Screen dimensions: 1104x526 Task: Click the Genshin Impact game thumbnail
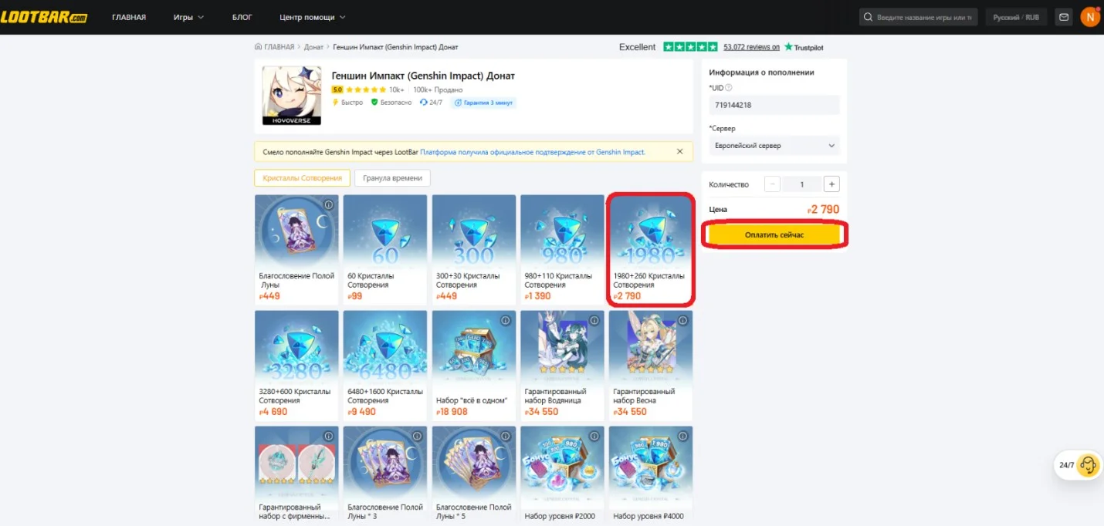tap(292, 96)
